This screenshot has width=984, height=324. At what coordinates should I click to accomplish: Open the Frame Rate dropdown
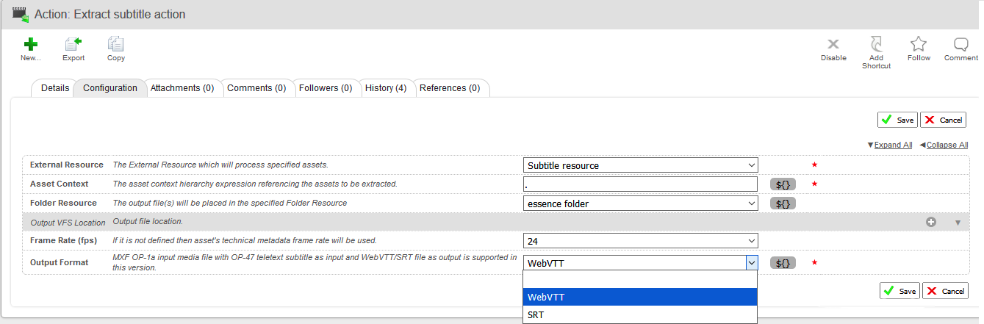[x=640, y=241]
